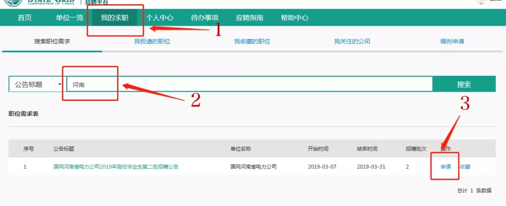The image size is (506, 206).
Task: Open the 待办事项 page
Action: 204,18
